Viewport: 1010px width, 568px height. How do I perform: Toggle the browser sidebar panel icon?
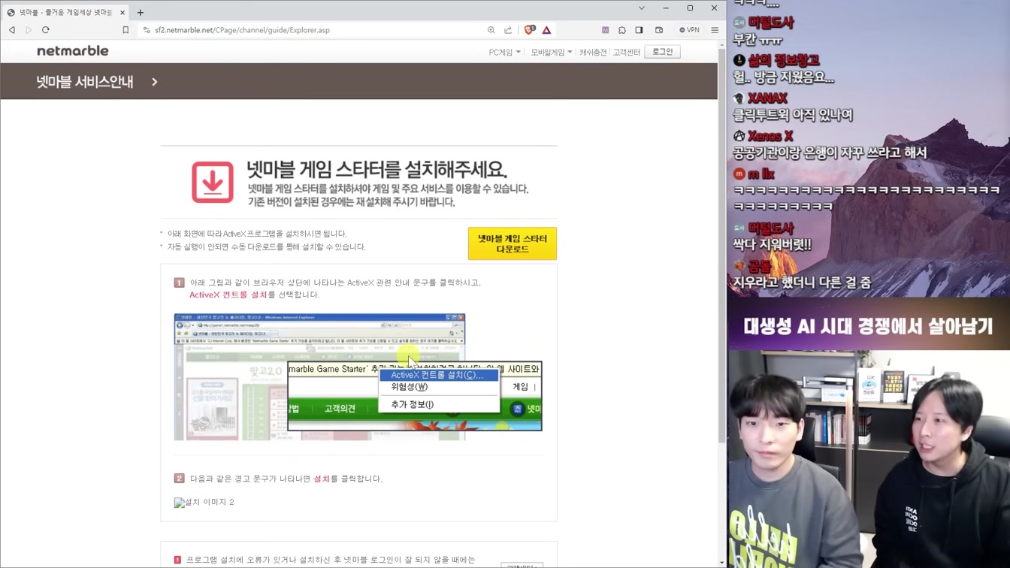coord(639,30)
